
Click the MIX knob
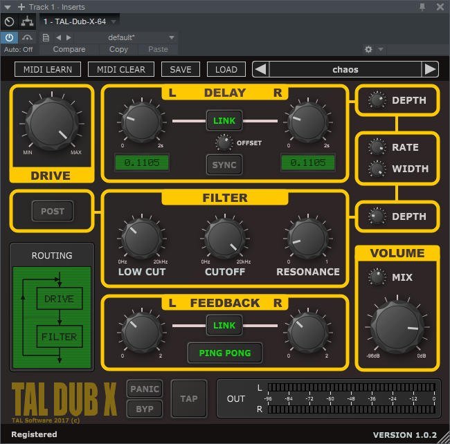377,277
